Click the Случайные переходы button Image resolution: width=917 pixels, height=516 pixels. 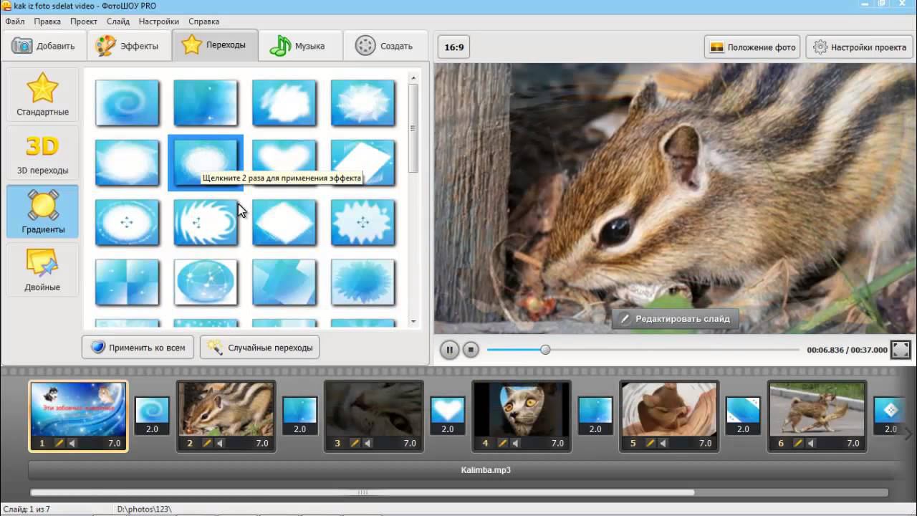click(260, 348)
